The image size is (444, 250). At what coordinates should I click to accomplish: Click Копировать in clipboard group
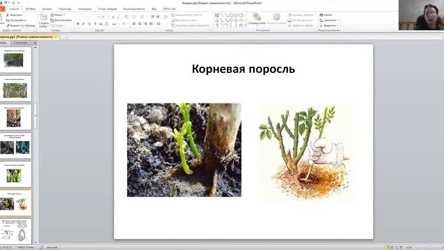(x=17, y=20)
